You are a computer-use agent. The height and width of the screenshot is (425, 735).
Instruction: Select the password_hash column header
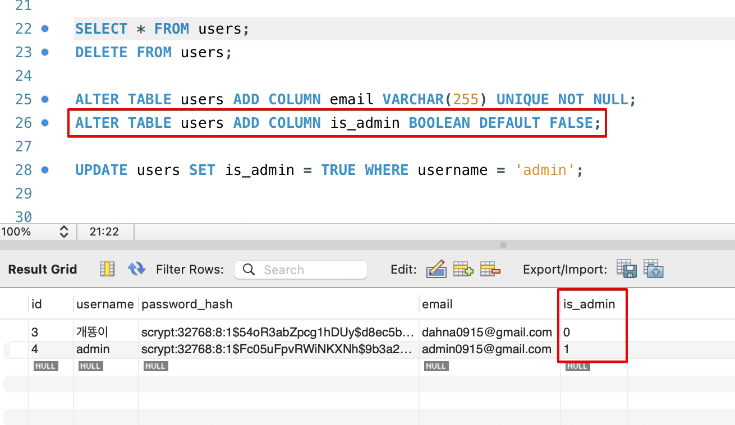point(279,304)
